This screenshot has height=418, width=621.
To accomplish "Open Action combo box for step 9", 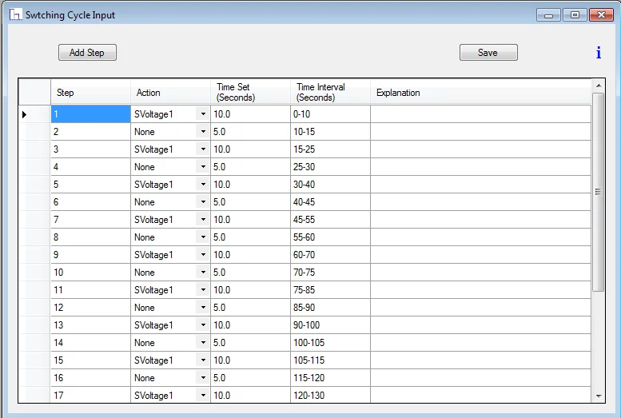I will coord(203,255).
